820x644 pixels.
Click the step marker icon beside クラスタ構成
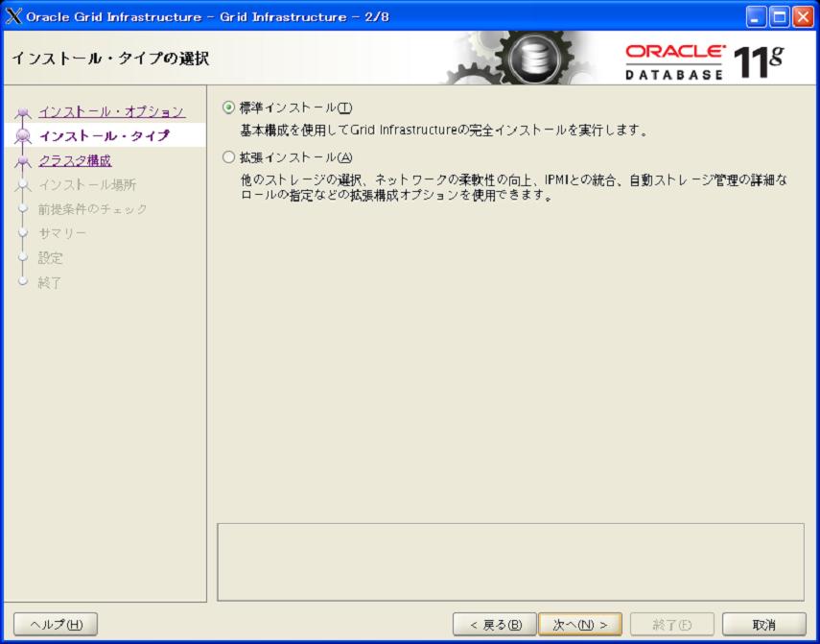(x=22, y=161)
